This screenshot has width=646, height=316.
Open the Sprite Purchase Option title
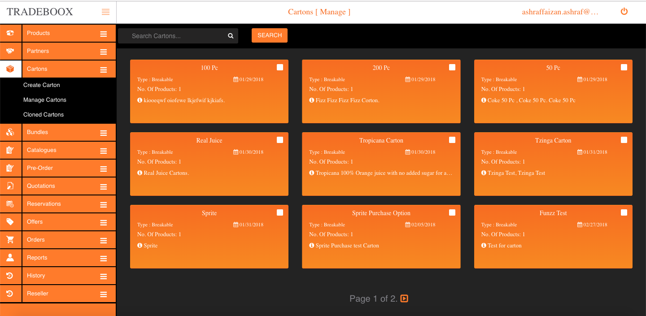point(381,213)
